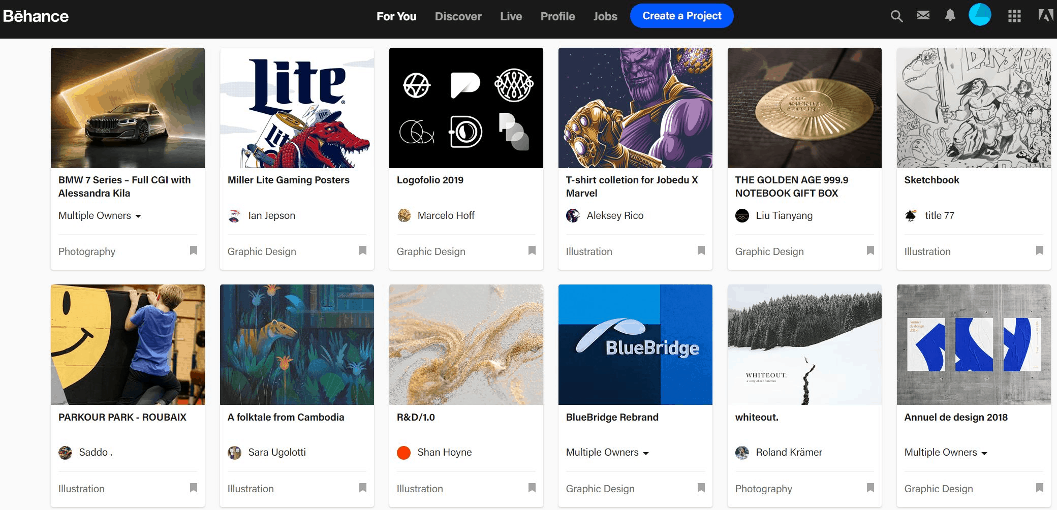Open the R&D/1.0 project title
1057x510 pixels.
point(416,417)
